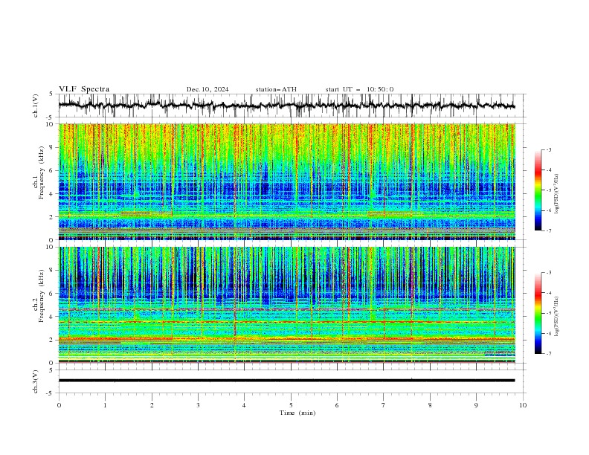Click time axis tick label "3"
589x455 pixels.
(198, 405)
